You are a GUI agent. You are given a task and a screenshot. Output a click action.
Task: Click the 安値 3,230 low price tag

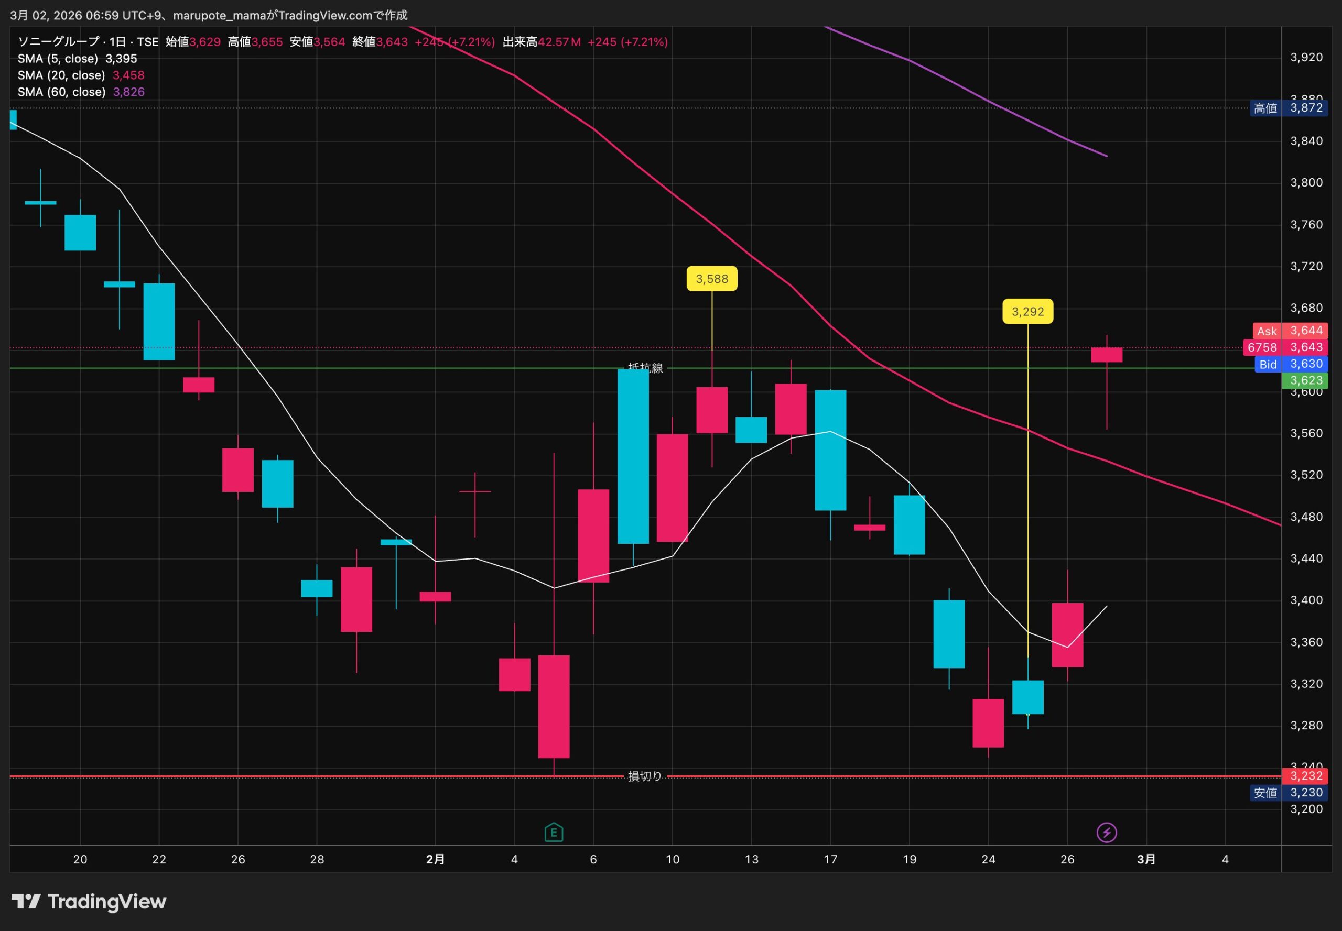pos(1289,793)
